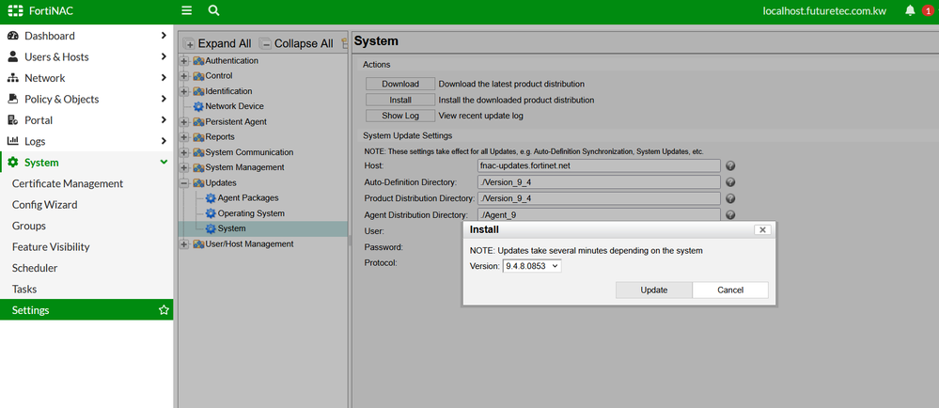The width and height of the screenshot is (939, 408).
Task: Click the Update button
Action: tap(653, 290)
